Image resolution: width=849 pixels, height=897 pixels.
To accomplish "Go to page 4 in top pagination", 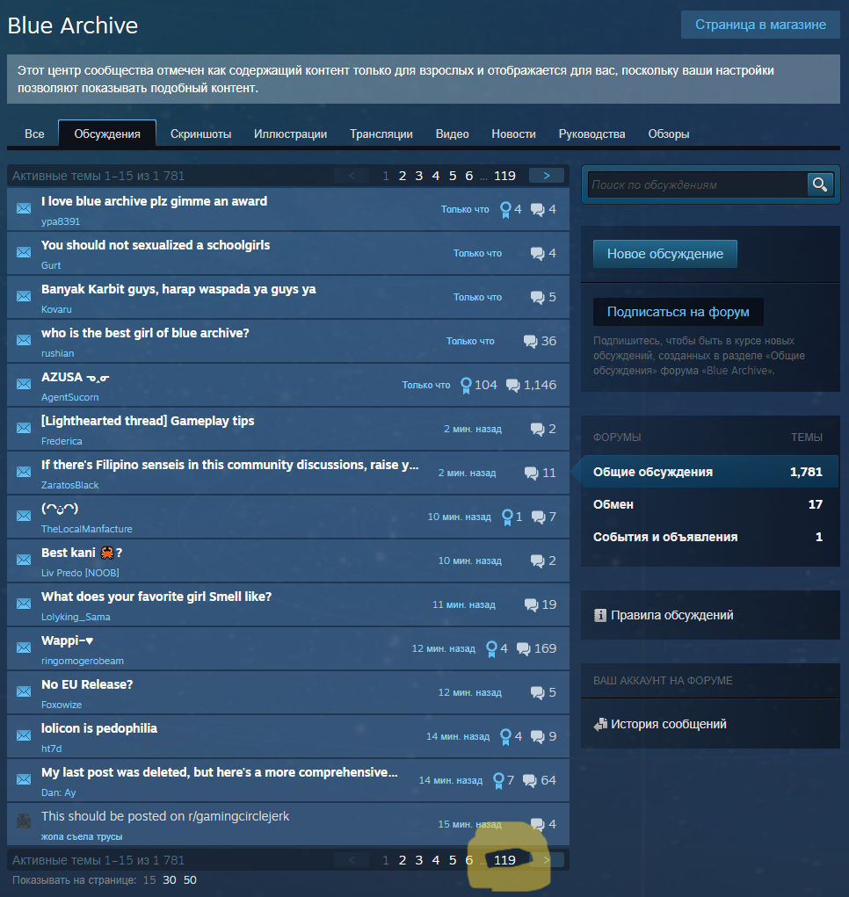I will coord(435,176).
